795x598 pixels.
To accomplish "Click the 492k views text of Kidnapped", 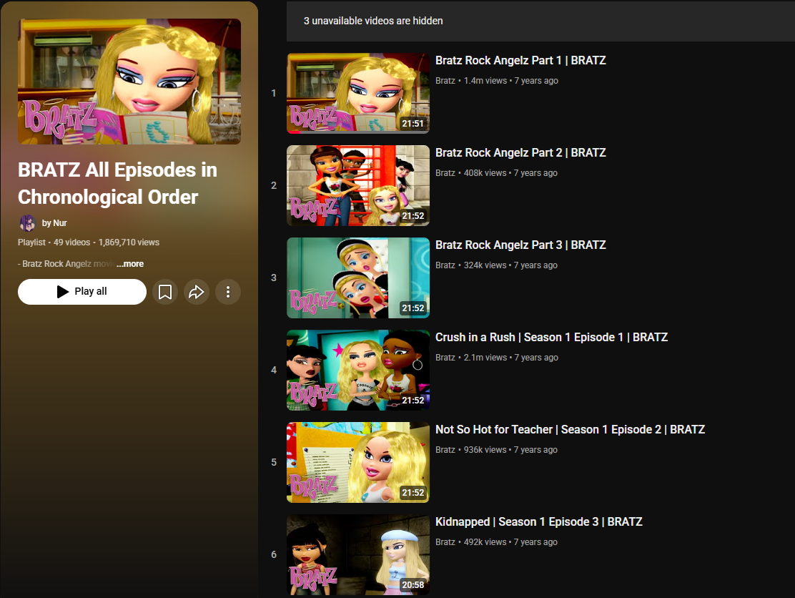I will (x=485, y=542).
